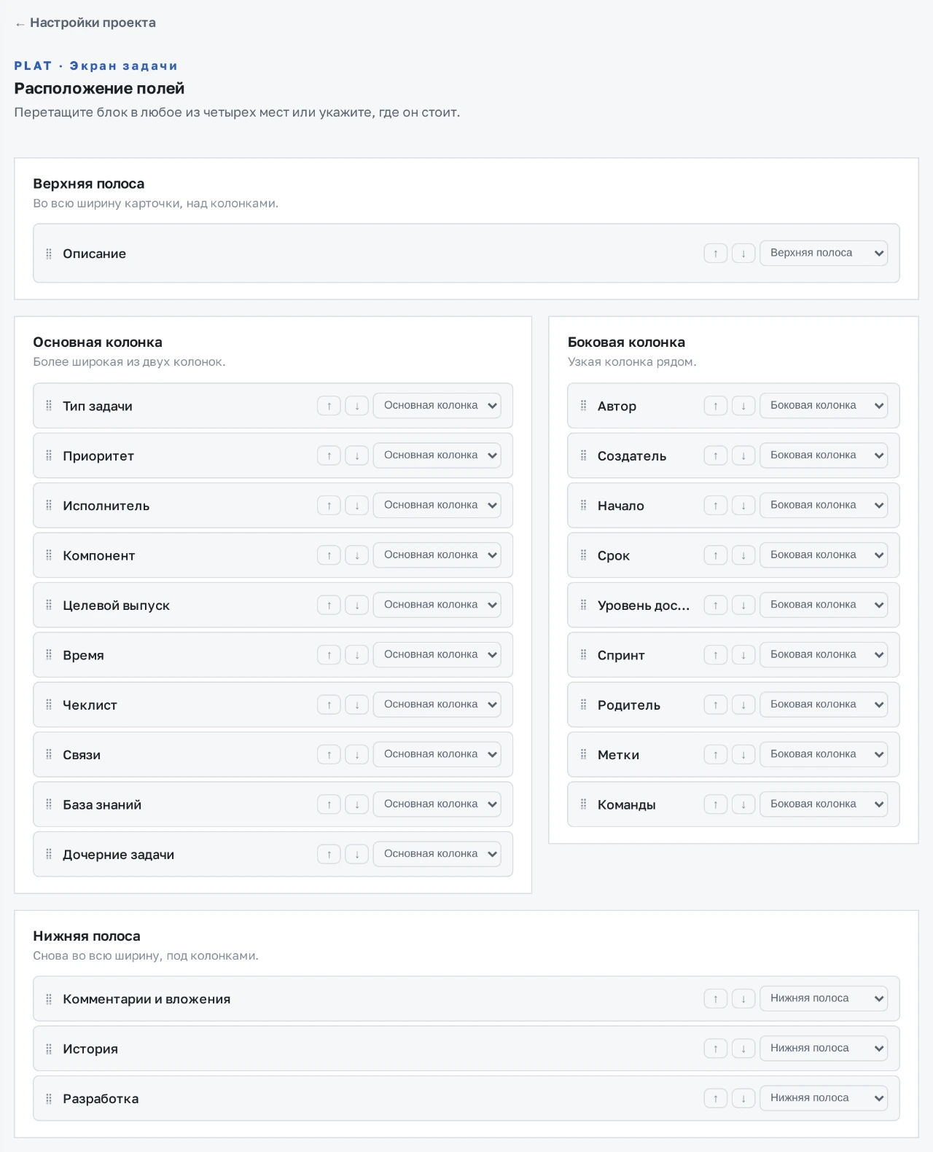Move Исполнитель up one position

tap(329, 506)
